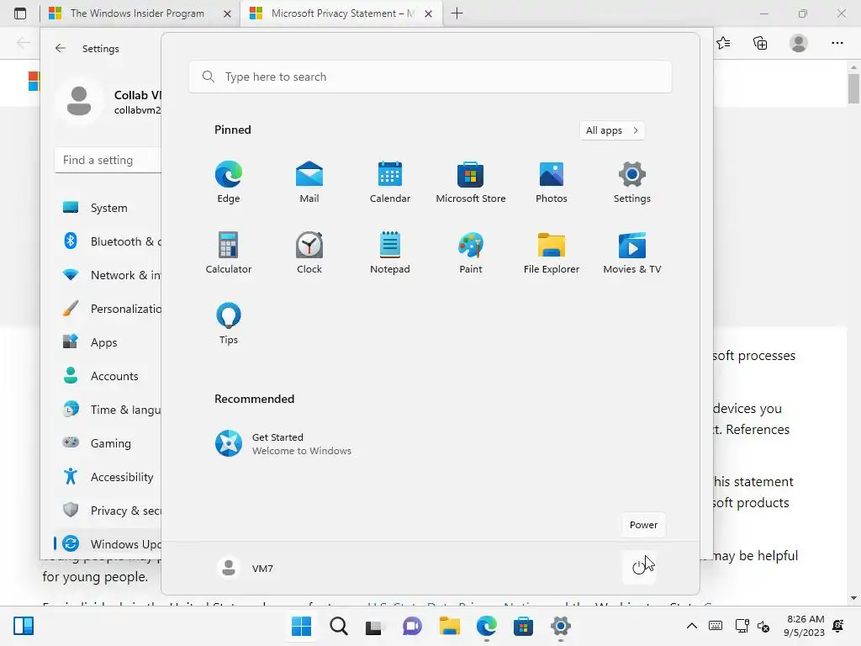Open taskbar Search
This screenshot has height=646, width=861.
tap(338, 626)
